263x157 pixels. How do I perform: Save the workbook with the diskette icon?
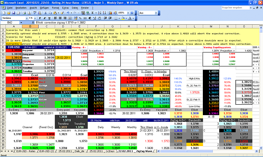coord(13,13)
